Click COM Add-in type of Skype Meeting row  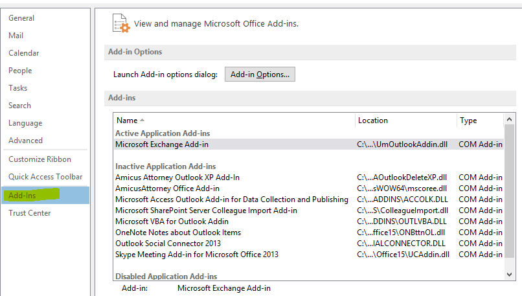[481, 255]
